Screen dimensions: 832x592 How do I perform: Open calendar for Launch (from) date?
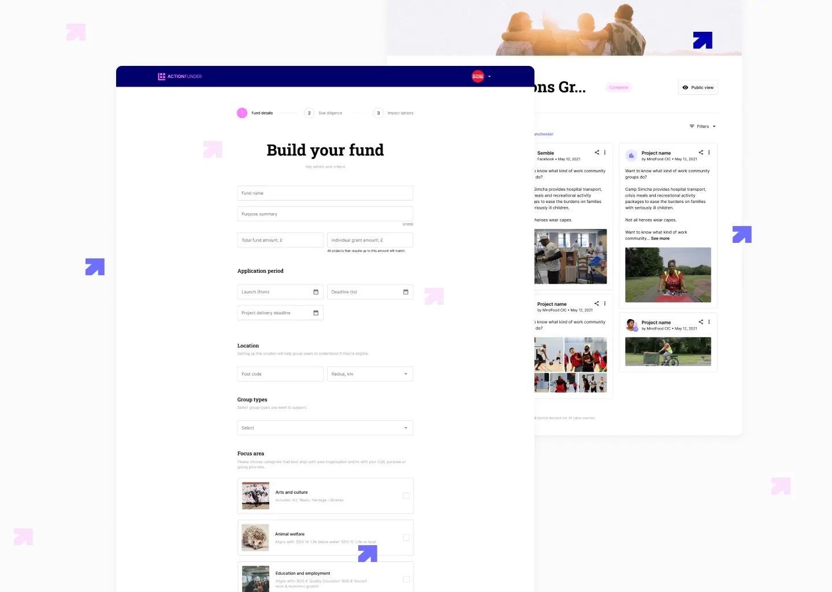315,292
